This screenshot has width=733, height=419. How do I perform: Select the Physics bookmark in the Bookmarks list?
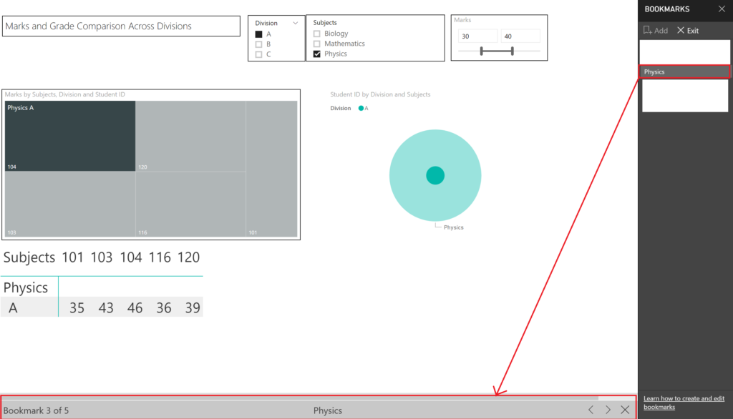click(684, 72)
